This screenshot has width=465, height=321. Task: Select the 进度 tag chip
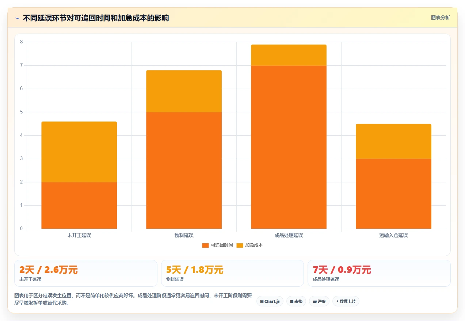[x=319, y=301]
